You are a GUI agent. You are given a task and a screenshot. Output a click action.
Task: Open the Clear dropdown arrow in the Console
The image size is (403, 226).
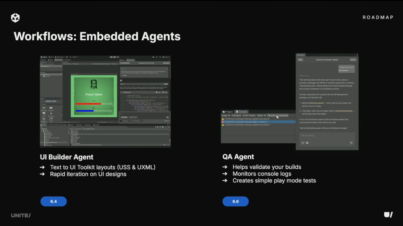pyautogui.click(x=229, y=115)
